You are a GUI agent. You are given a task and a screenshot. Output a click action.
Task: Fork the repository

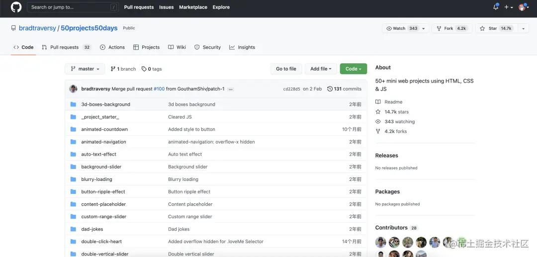coord(452,28)
